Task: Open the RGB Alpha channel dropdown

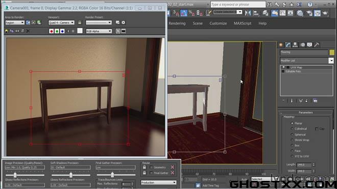Action: pos(99,31)
